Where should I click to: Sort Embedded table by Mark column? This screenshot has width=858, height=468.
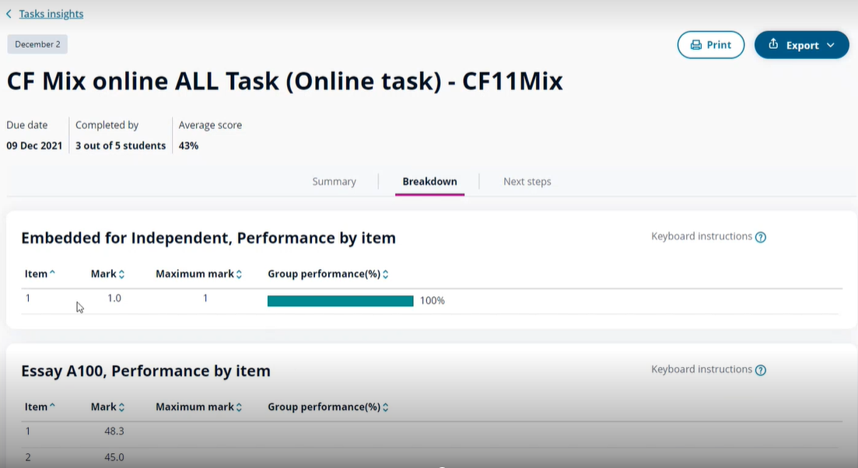(107, 274)
